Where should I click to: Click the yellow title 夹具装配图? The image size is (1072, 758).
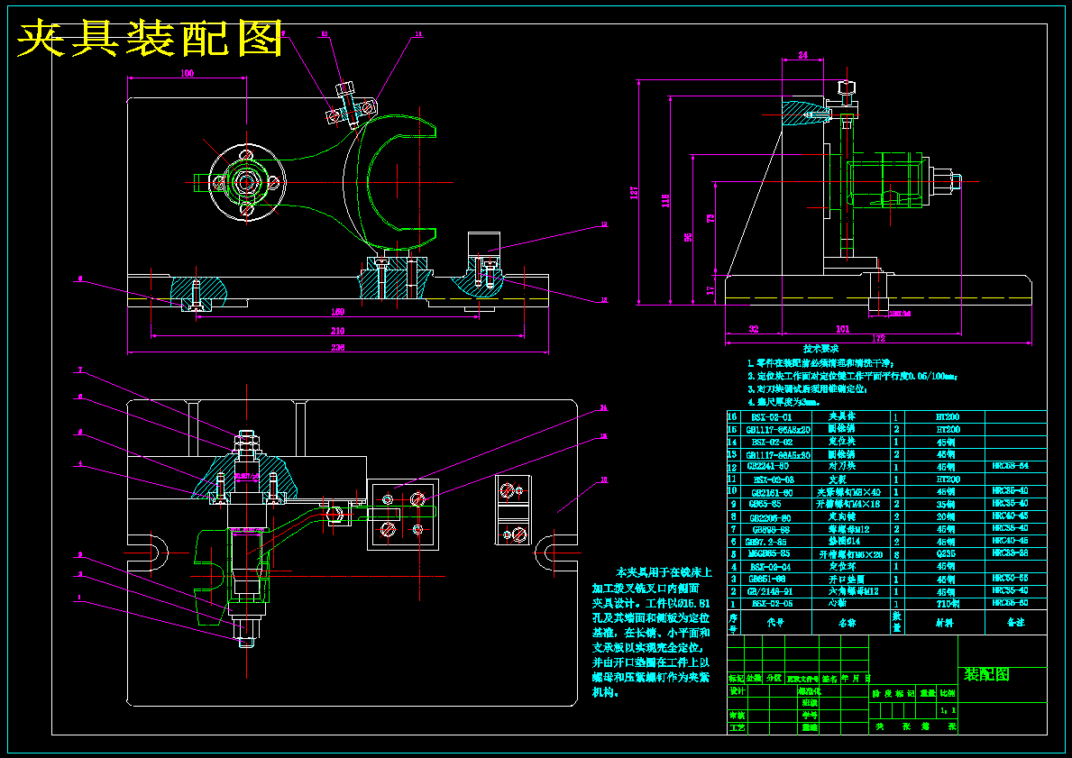coord(149,38)
